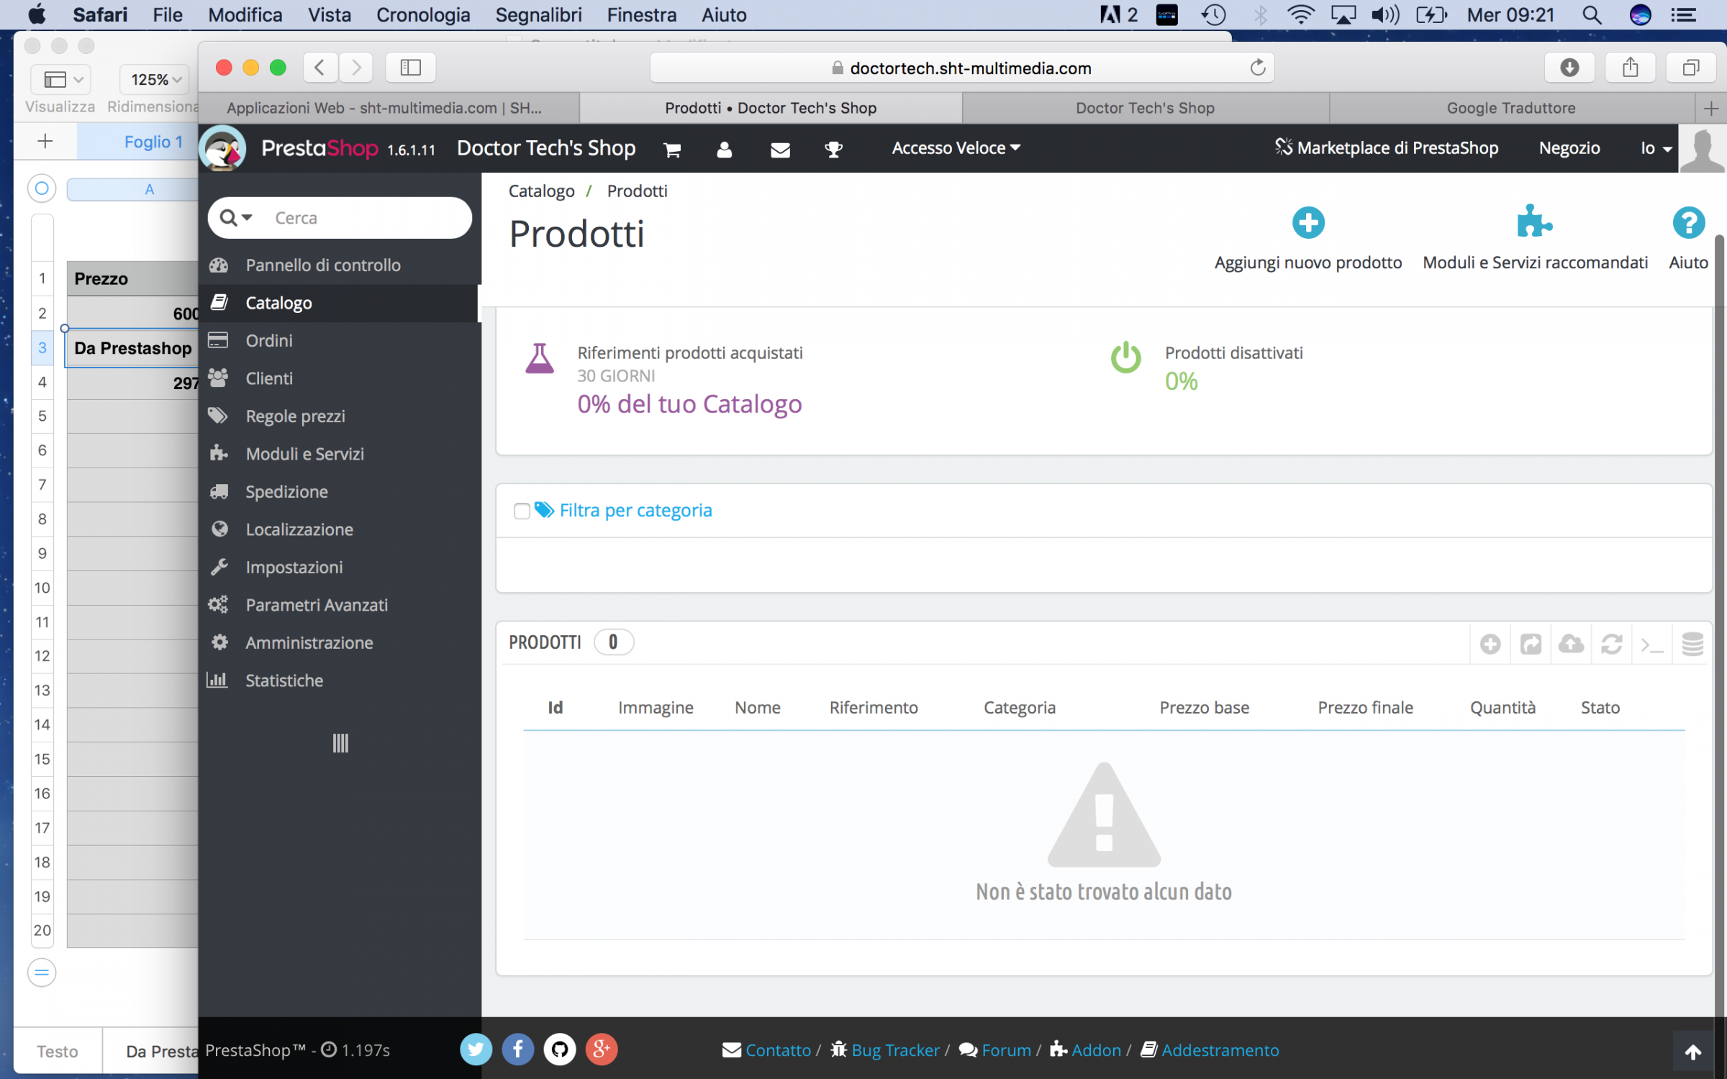The image size is (1727, 1079).
Task: Open the Io user account dropdown
Action: (x=1655, y=148)
